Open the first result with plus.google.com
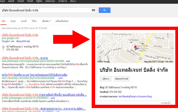The image size is (178, 112). tap(20, 35)
